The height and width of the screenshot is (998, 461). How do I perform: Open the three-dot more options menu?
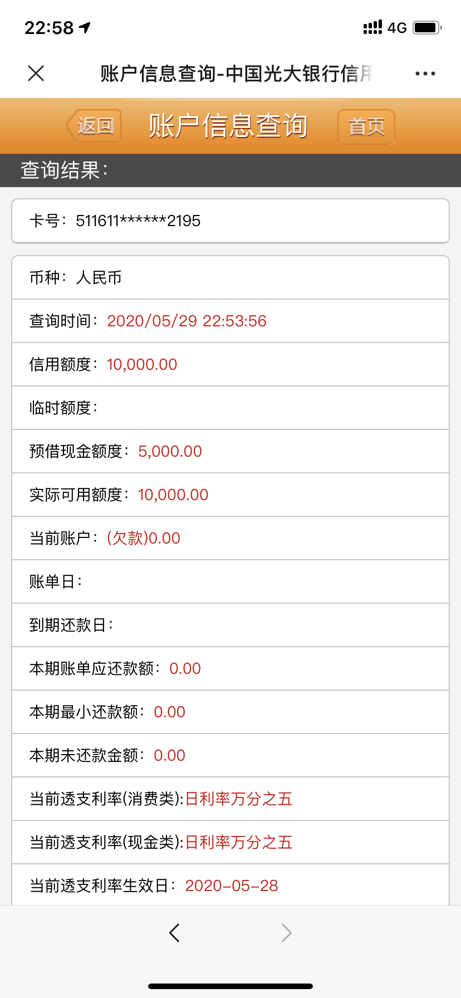(x=425, y=74)
